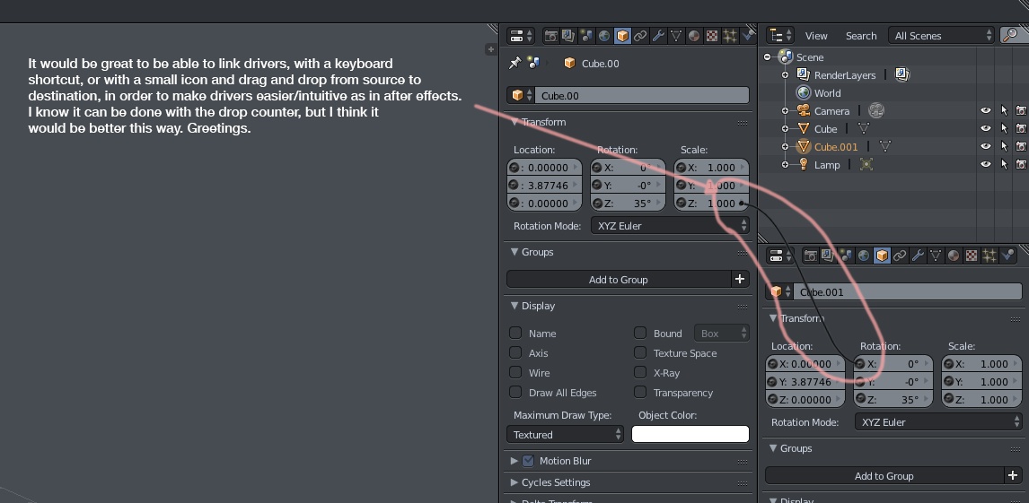Open Constraints chain tab in Cube.001 properties panel
Viewport: 1029px width, 503px height.
[x=900, y=256]
